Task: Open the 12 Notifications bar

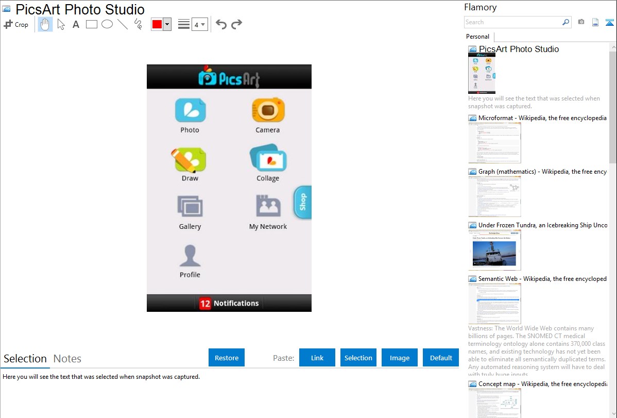Action: (229, 303)
